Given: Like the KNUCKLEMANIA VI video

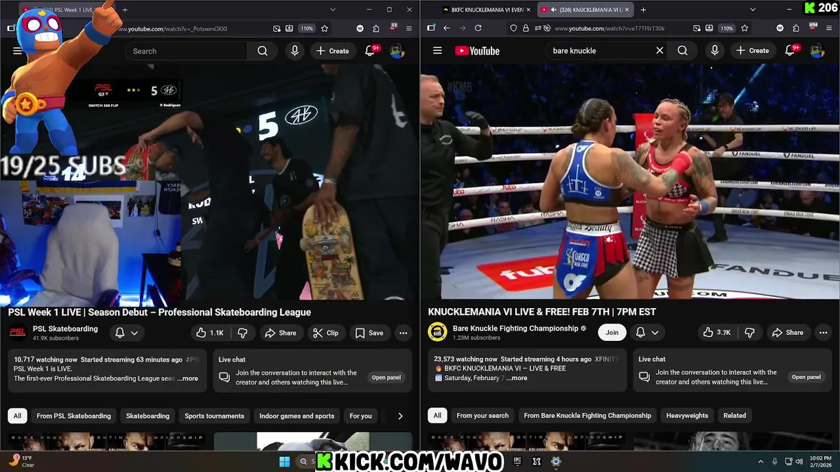Looking at the screenshot, I should (x=717, y=332).
